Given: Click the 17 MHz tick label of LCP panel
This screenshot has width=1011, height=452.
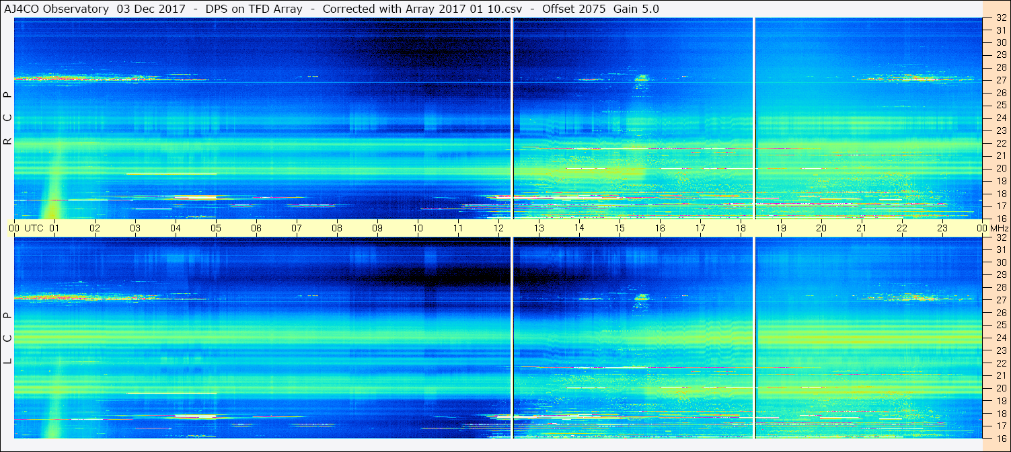Looking at the screenshot, I should [1000, 426].
